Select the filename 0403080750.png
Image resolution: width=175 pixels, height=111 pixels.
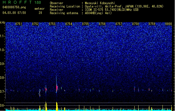point(14,7)
